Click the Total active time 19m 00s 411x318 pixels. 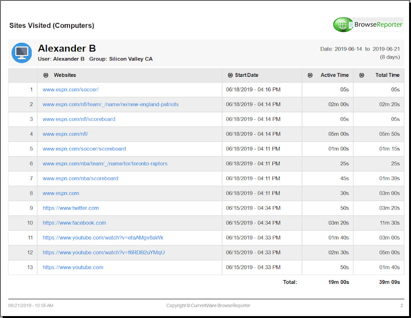point(338,282)
